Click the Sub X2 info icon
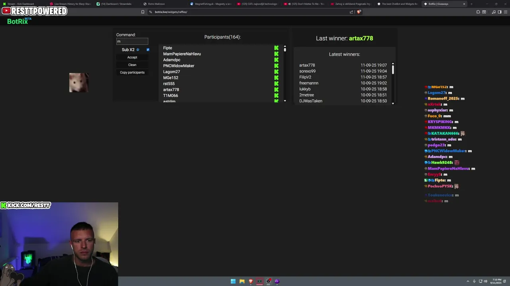 [x=138, y=50]
